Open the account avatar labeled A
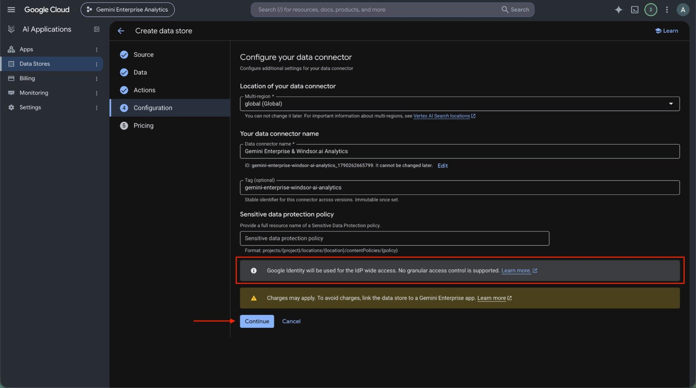The image size is (696, 388). click(683, 9)
